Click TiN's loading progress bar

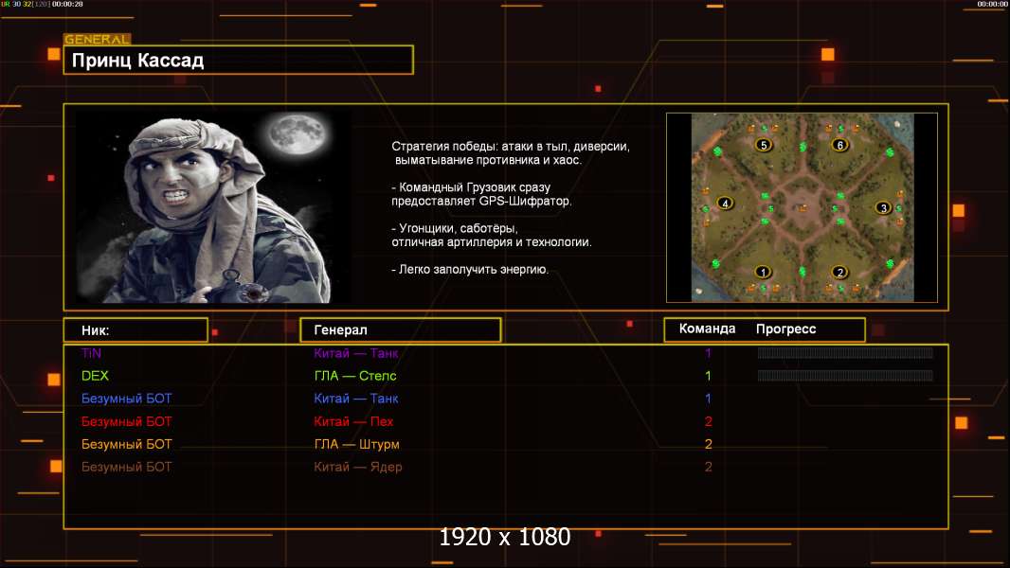pos(845,352)
